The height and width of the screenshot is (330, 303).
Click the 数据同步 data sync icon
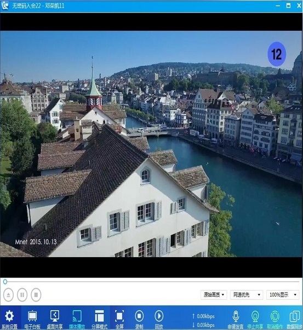(295, 316)
